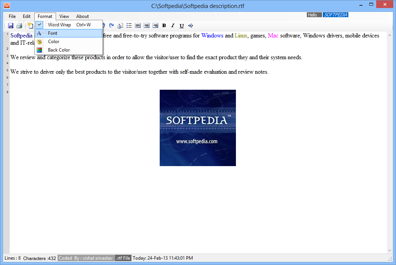Click the application icon in title bar
Viewport: 396px width, 265px height.
[x=7, y=5]
